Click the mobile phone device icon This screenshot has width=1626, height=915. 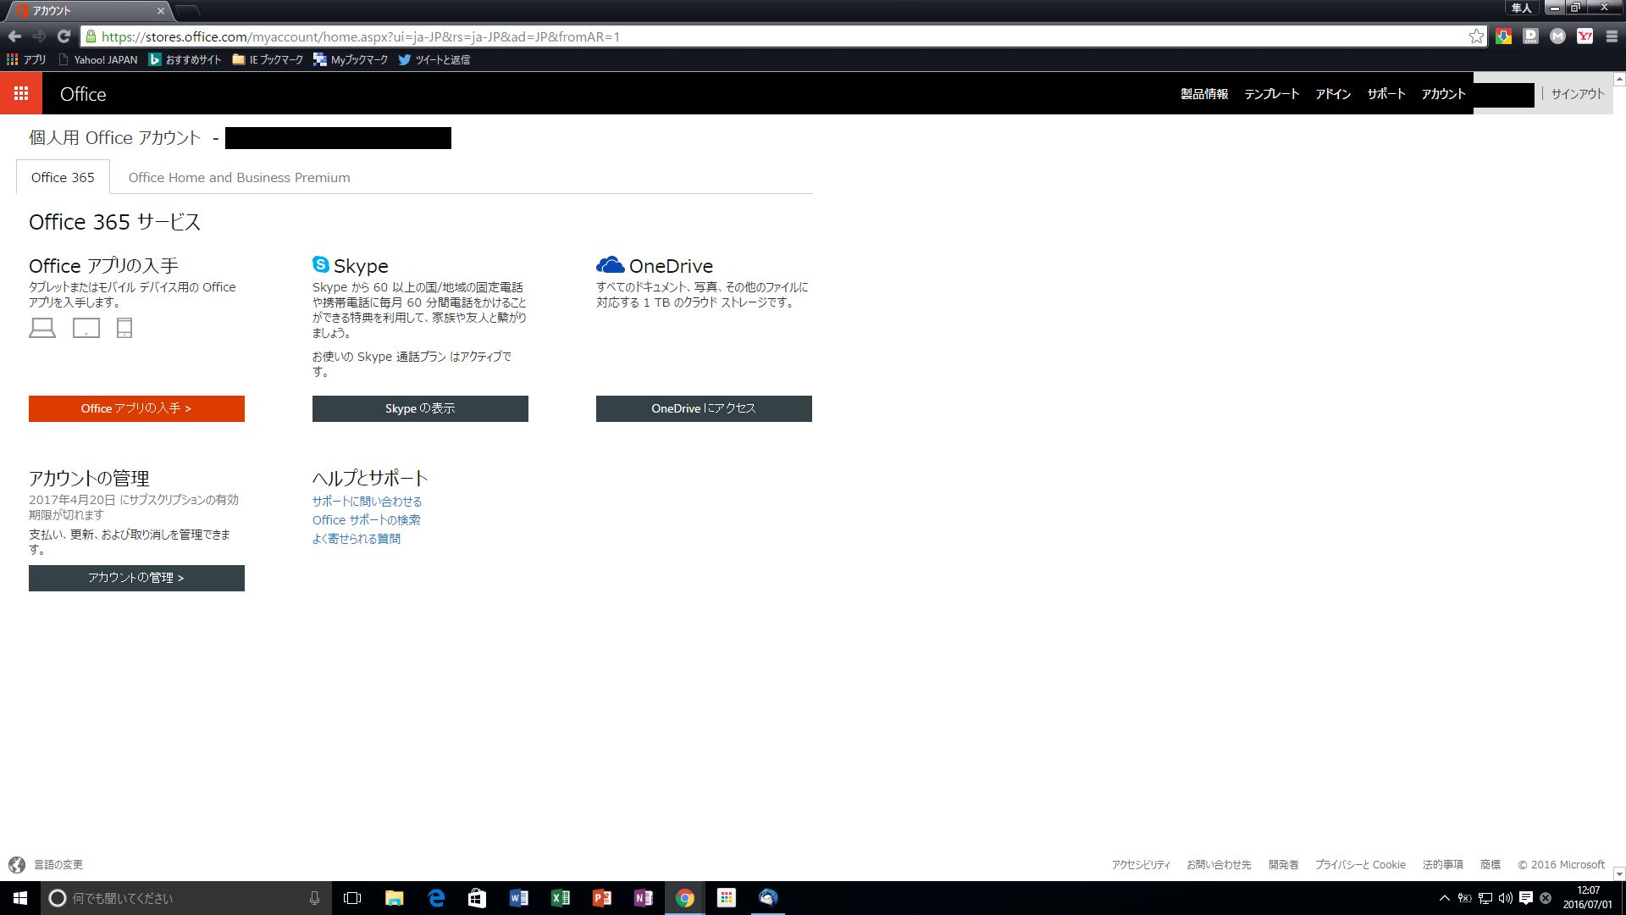(x=124, y=328)
